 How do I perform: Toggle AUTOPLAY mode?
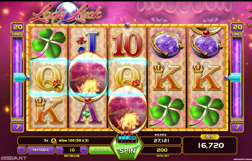100,150
